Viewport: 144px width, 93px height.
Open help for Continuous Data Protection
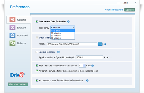(x=68, y=21)
